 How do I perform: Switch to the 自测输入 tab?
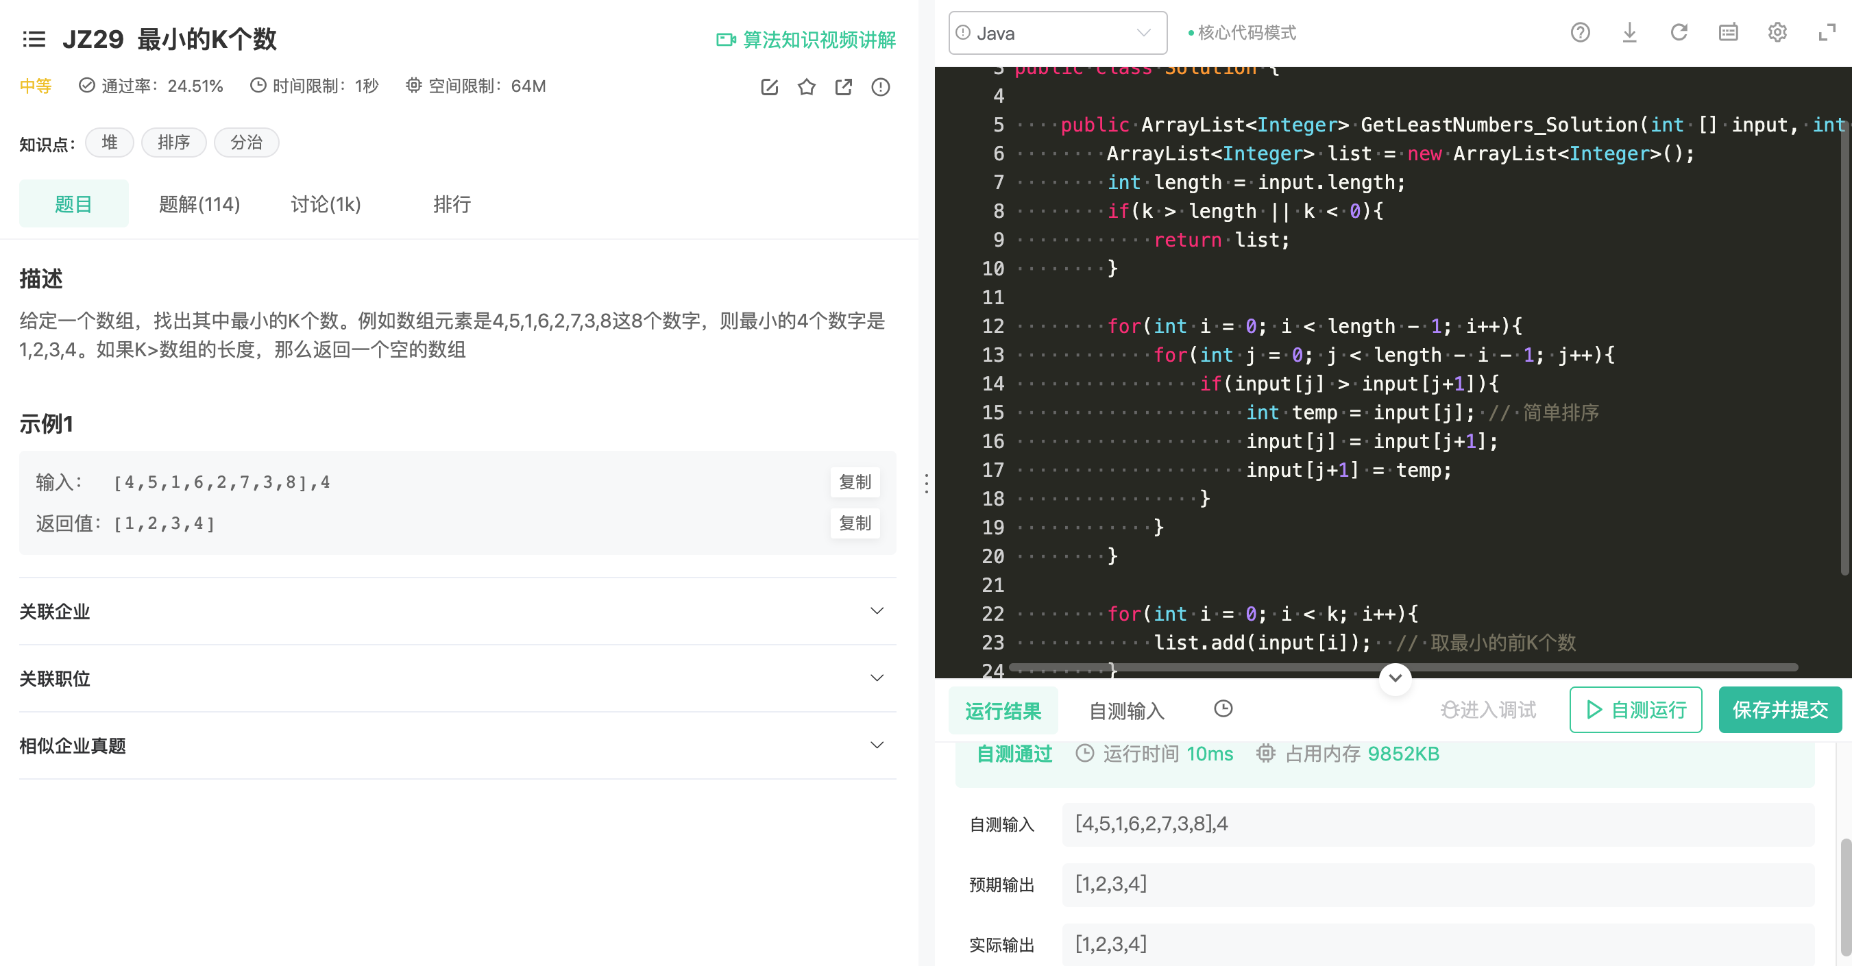1127,710
